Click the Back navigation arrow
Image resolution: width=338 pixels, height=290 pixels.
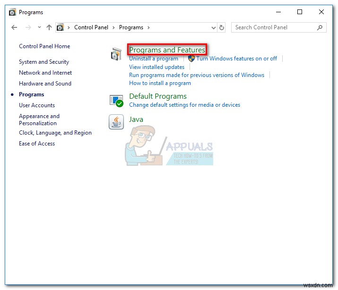(14, 27)
